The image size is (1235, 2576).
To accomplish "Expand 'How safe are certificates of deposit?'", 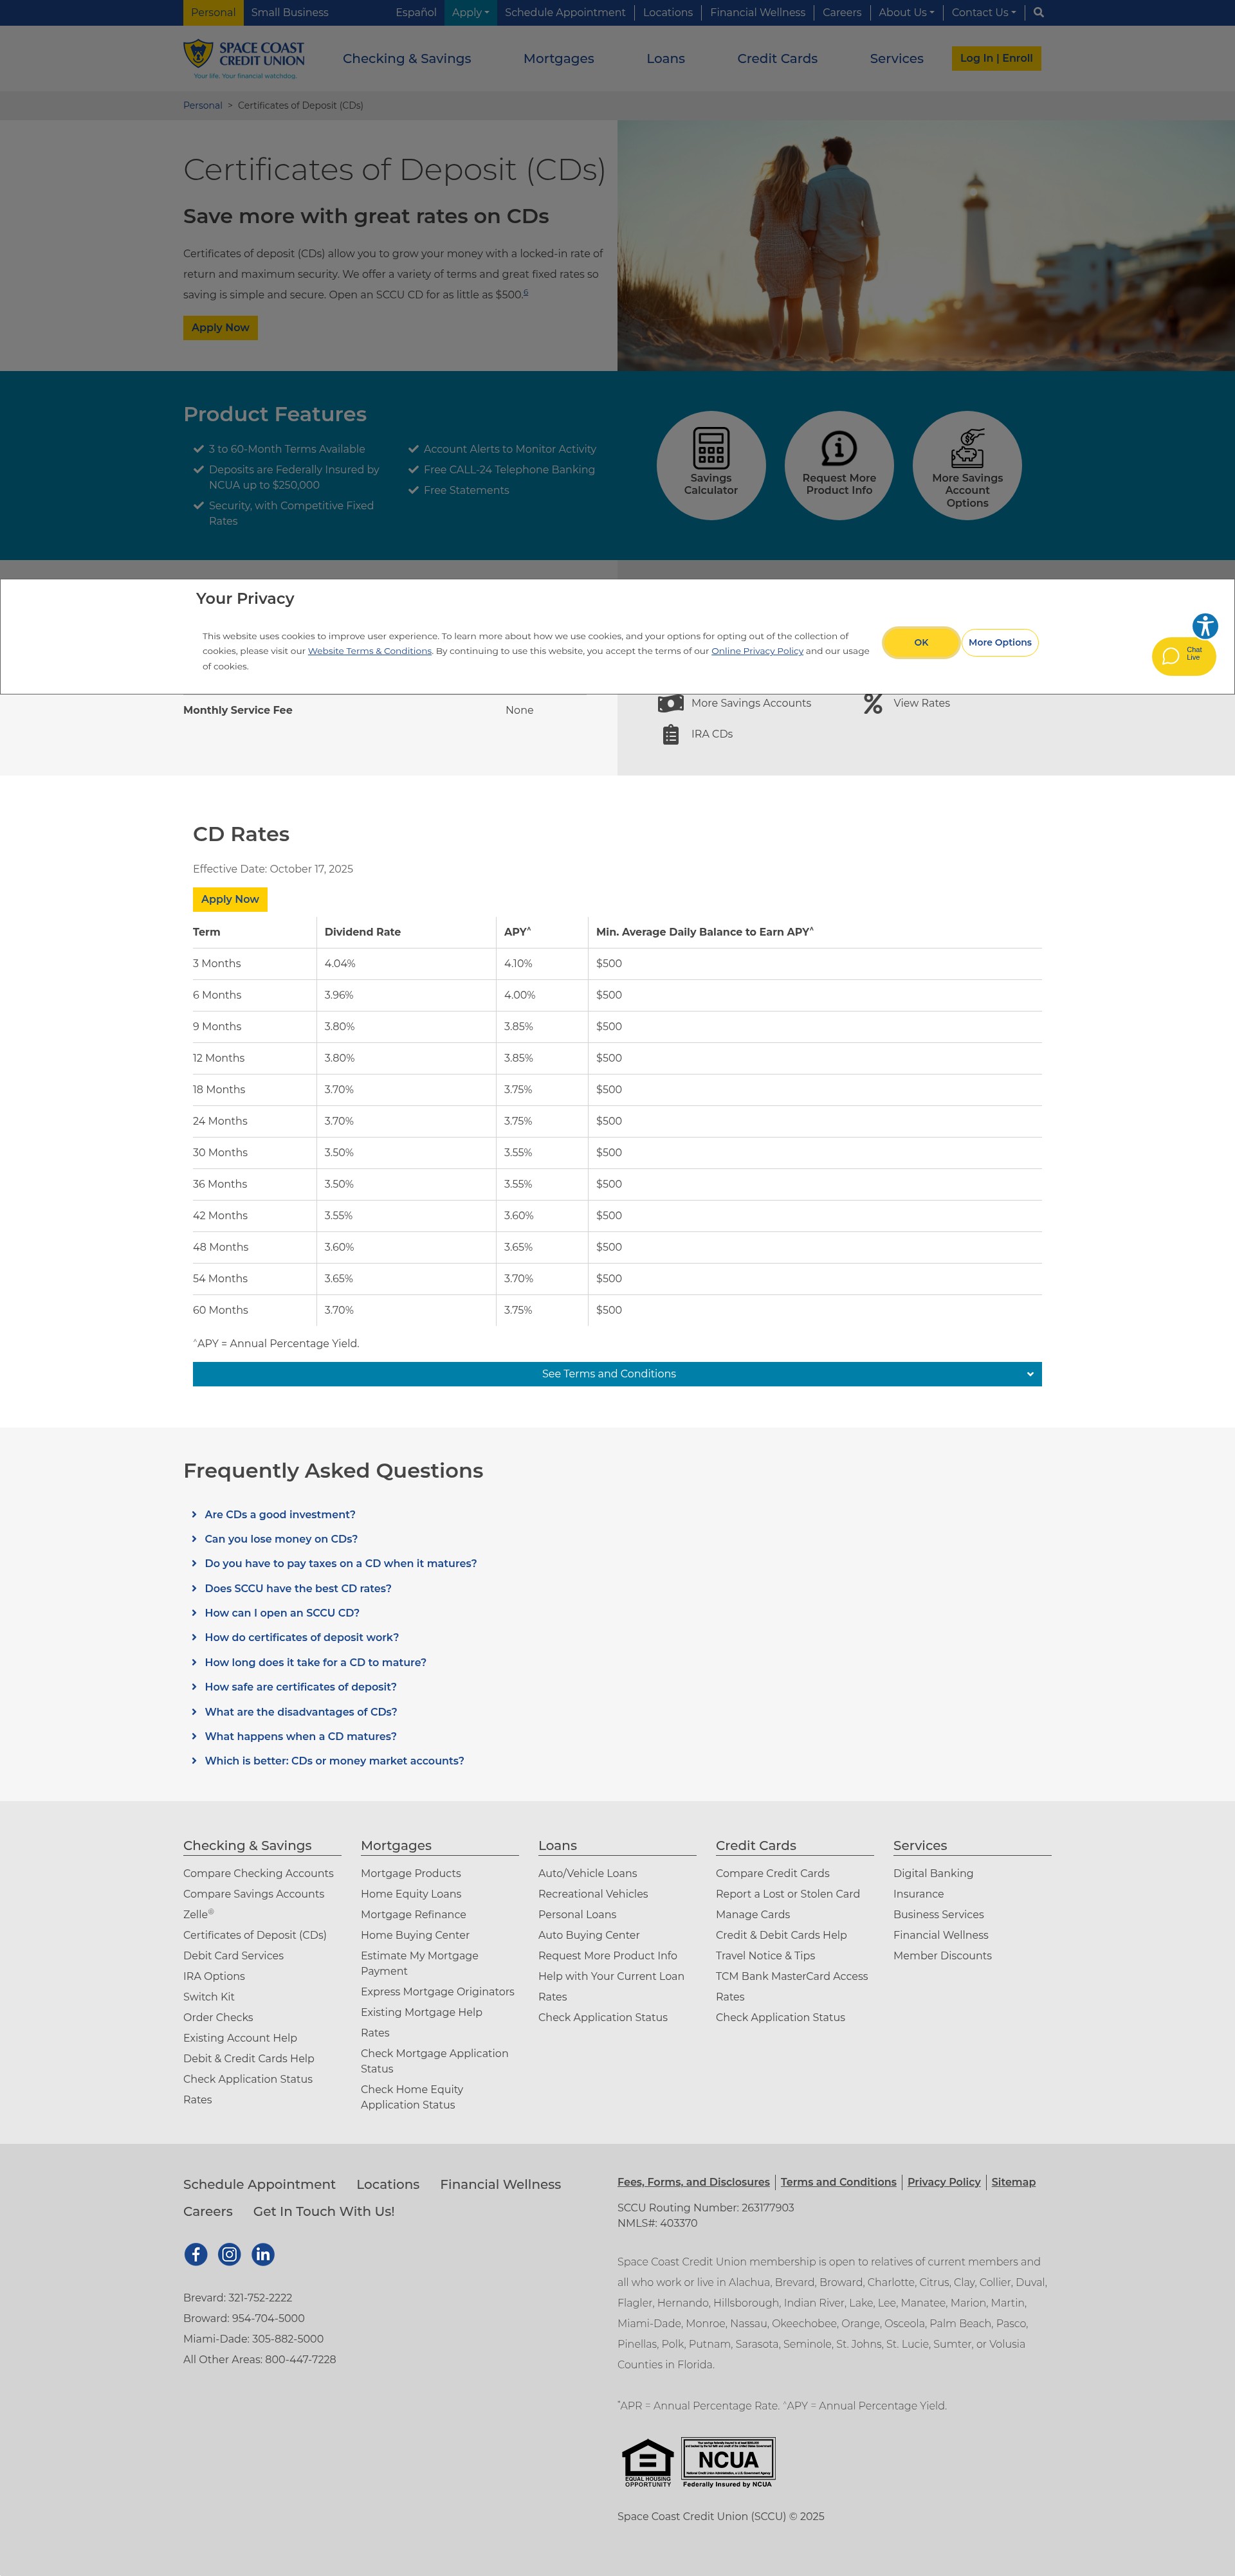I will (301, 1687).
